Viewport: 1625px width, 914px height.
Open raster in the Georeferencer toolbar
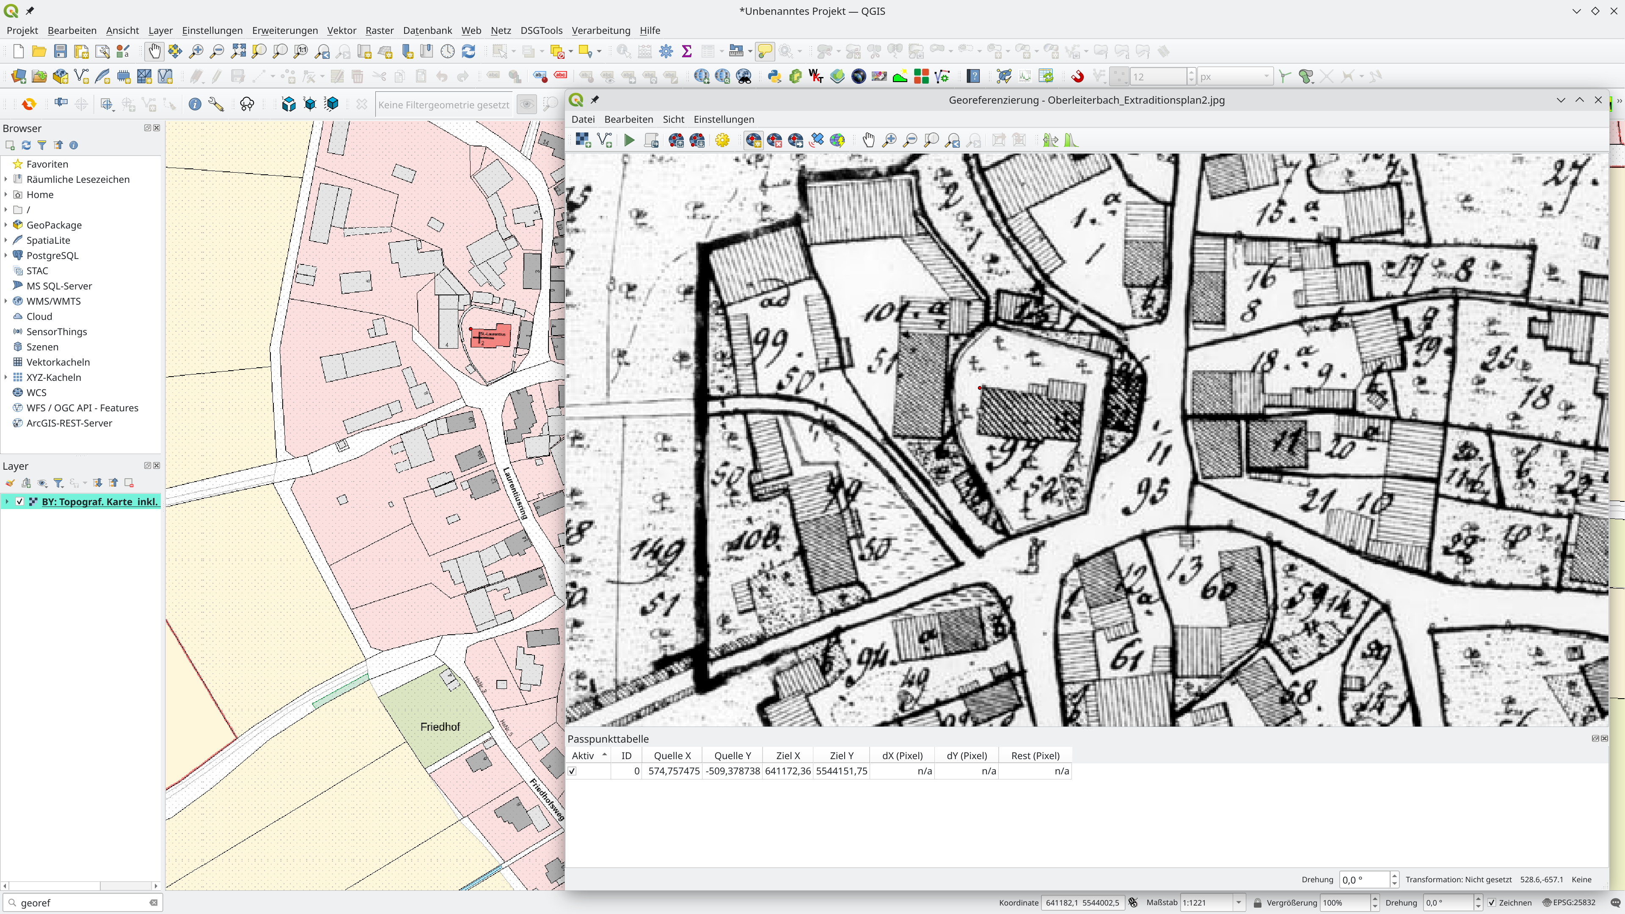583,140
